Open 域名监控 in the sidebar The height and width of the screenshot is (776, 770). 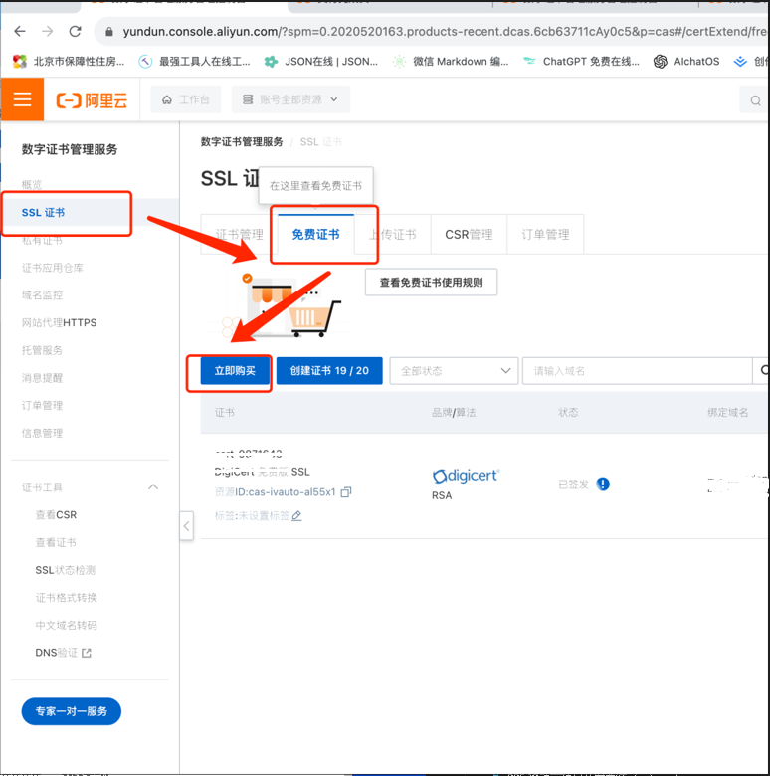click(42, 295)
